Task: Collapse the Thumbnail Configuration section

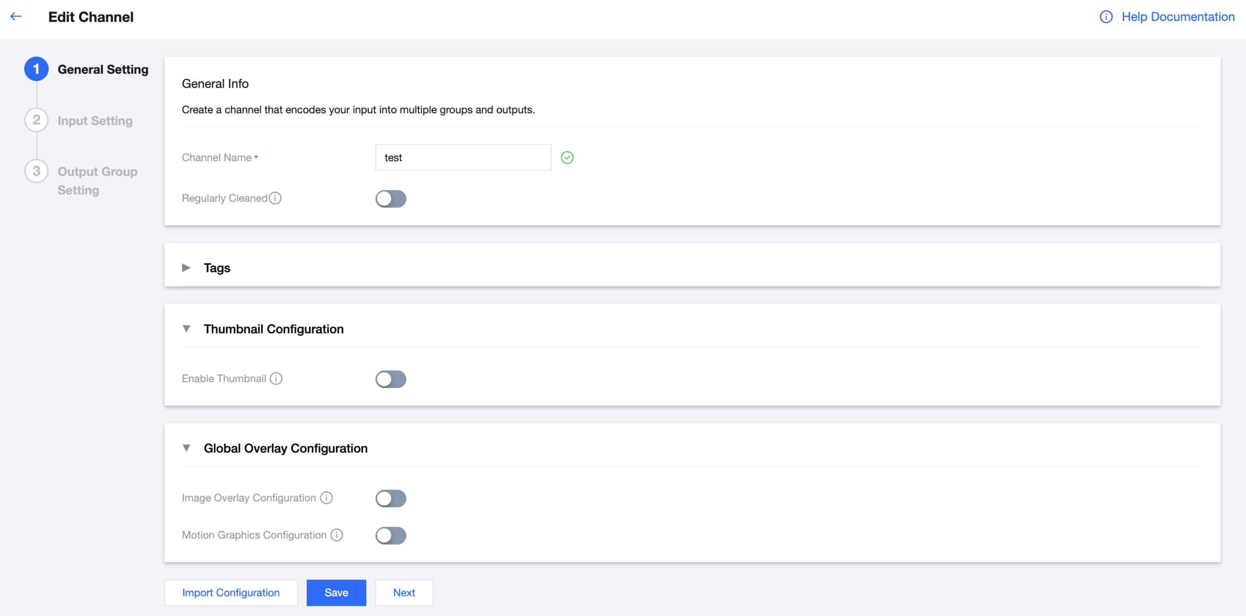Action: [x=186, y=329]
